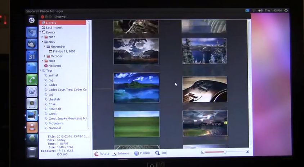304x167 pixels.
Task: Select the guitar photo thumbnail
Action: click(204, 89)
